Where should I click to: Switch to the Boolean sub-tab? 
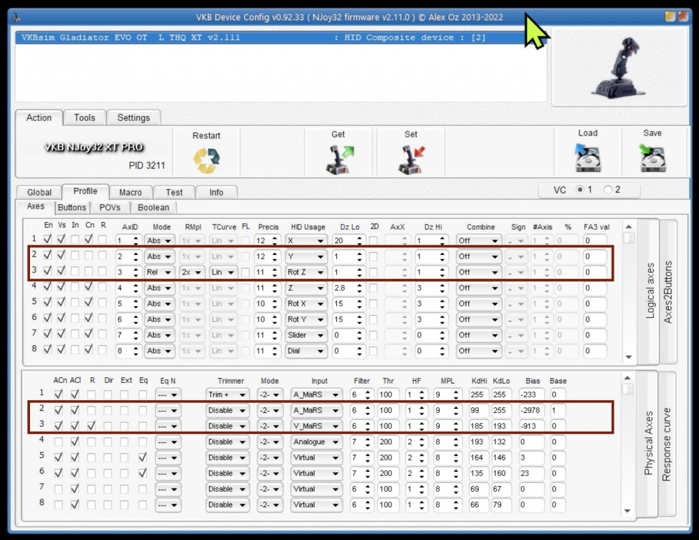[x=153, y=207]
